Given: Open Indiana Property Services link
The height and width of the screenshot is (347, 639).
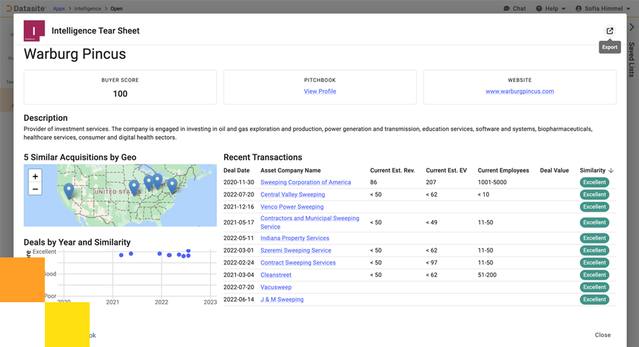Looking at the screenshot, I should 295,238.
